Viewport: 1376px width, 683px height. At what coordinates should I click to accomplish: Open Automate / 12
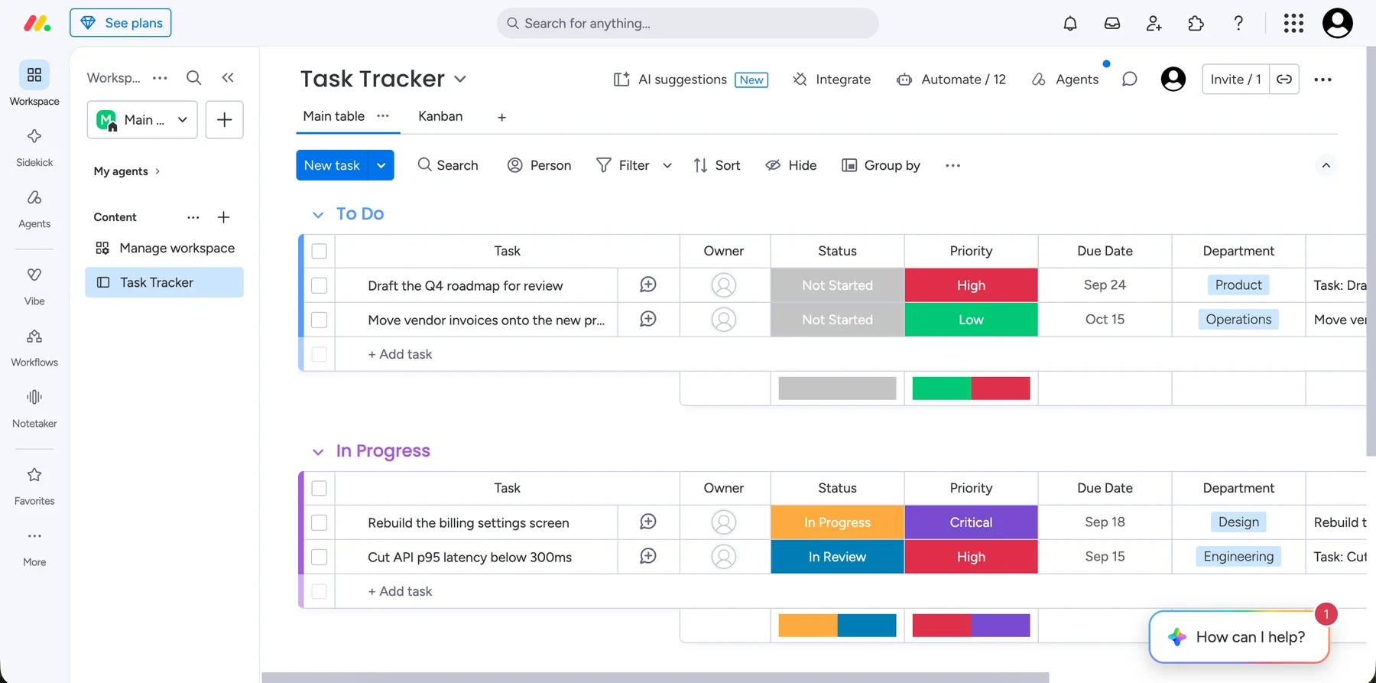point(952,79)
